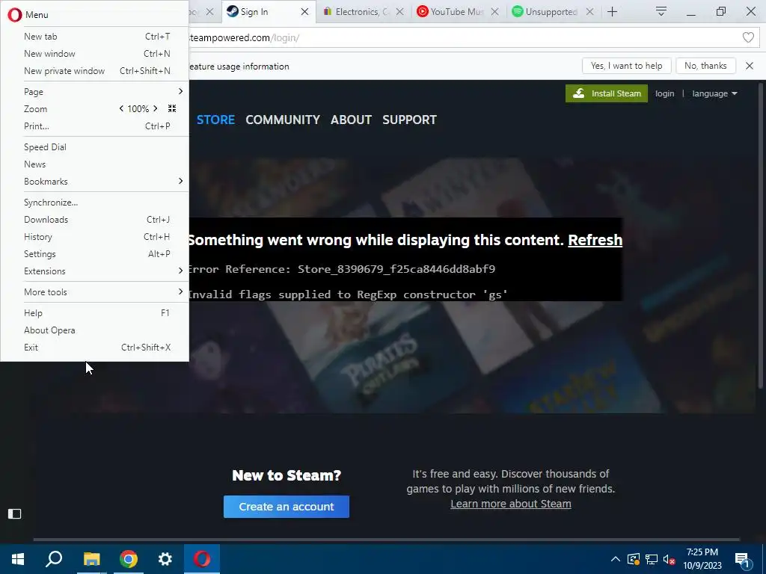Open a new tab with the plus icon

click(612, 12)
